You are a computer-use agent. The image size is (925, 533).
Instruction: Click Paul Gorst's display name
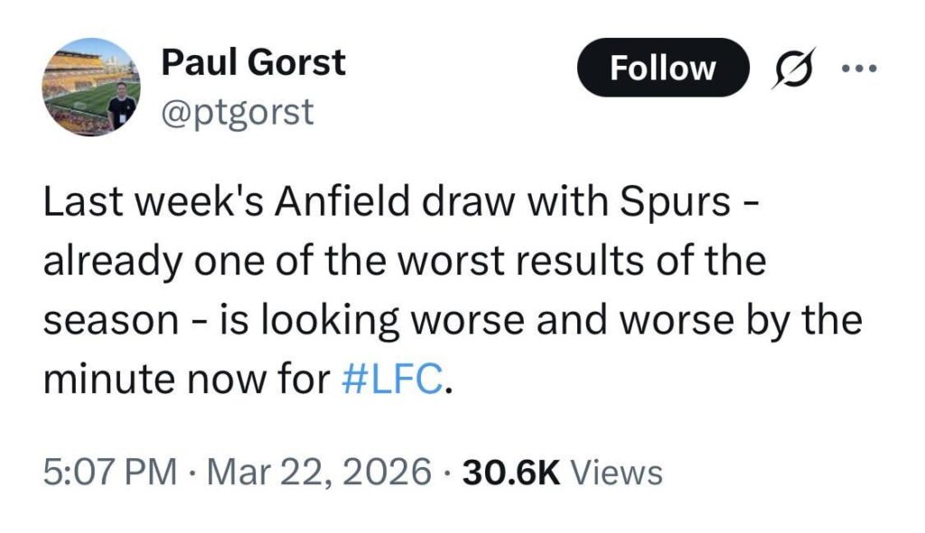pyautogui.click(x=253, y=61)
